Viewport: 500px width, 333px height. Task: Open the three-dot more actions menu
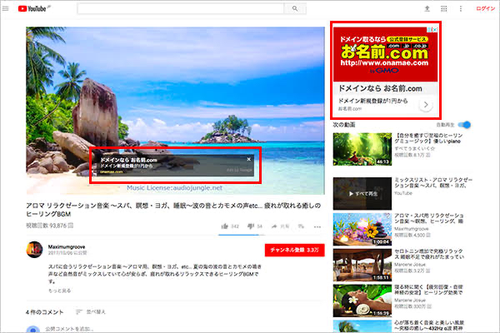(317, 227)
